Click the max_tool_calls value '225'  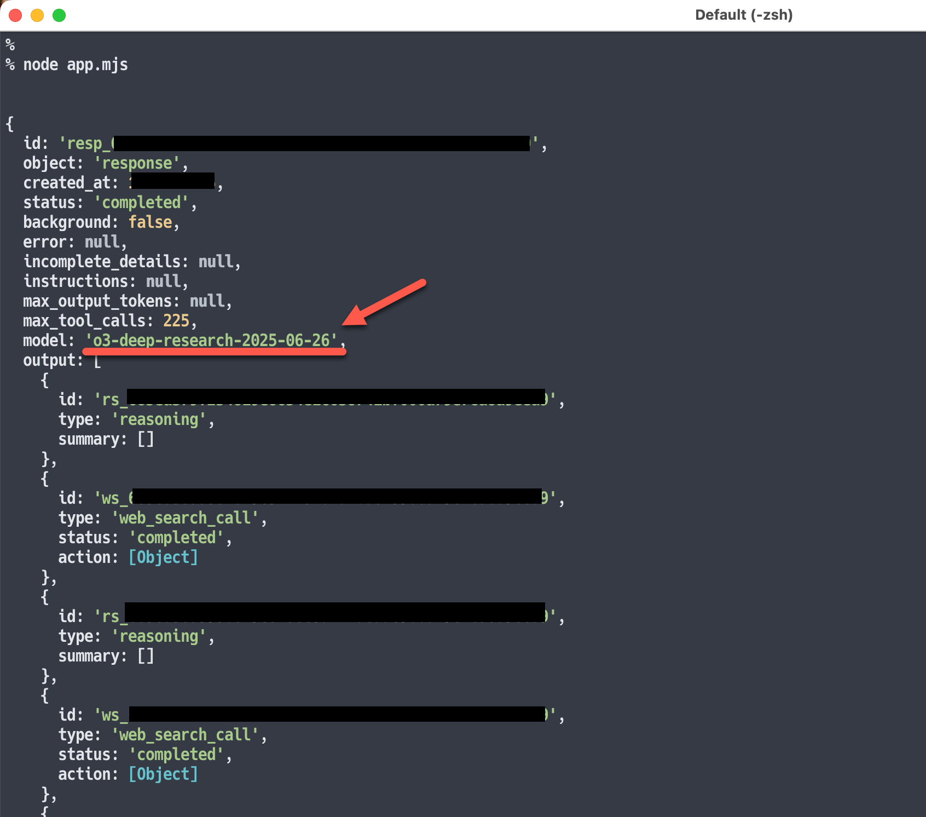coord(176,320)
